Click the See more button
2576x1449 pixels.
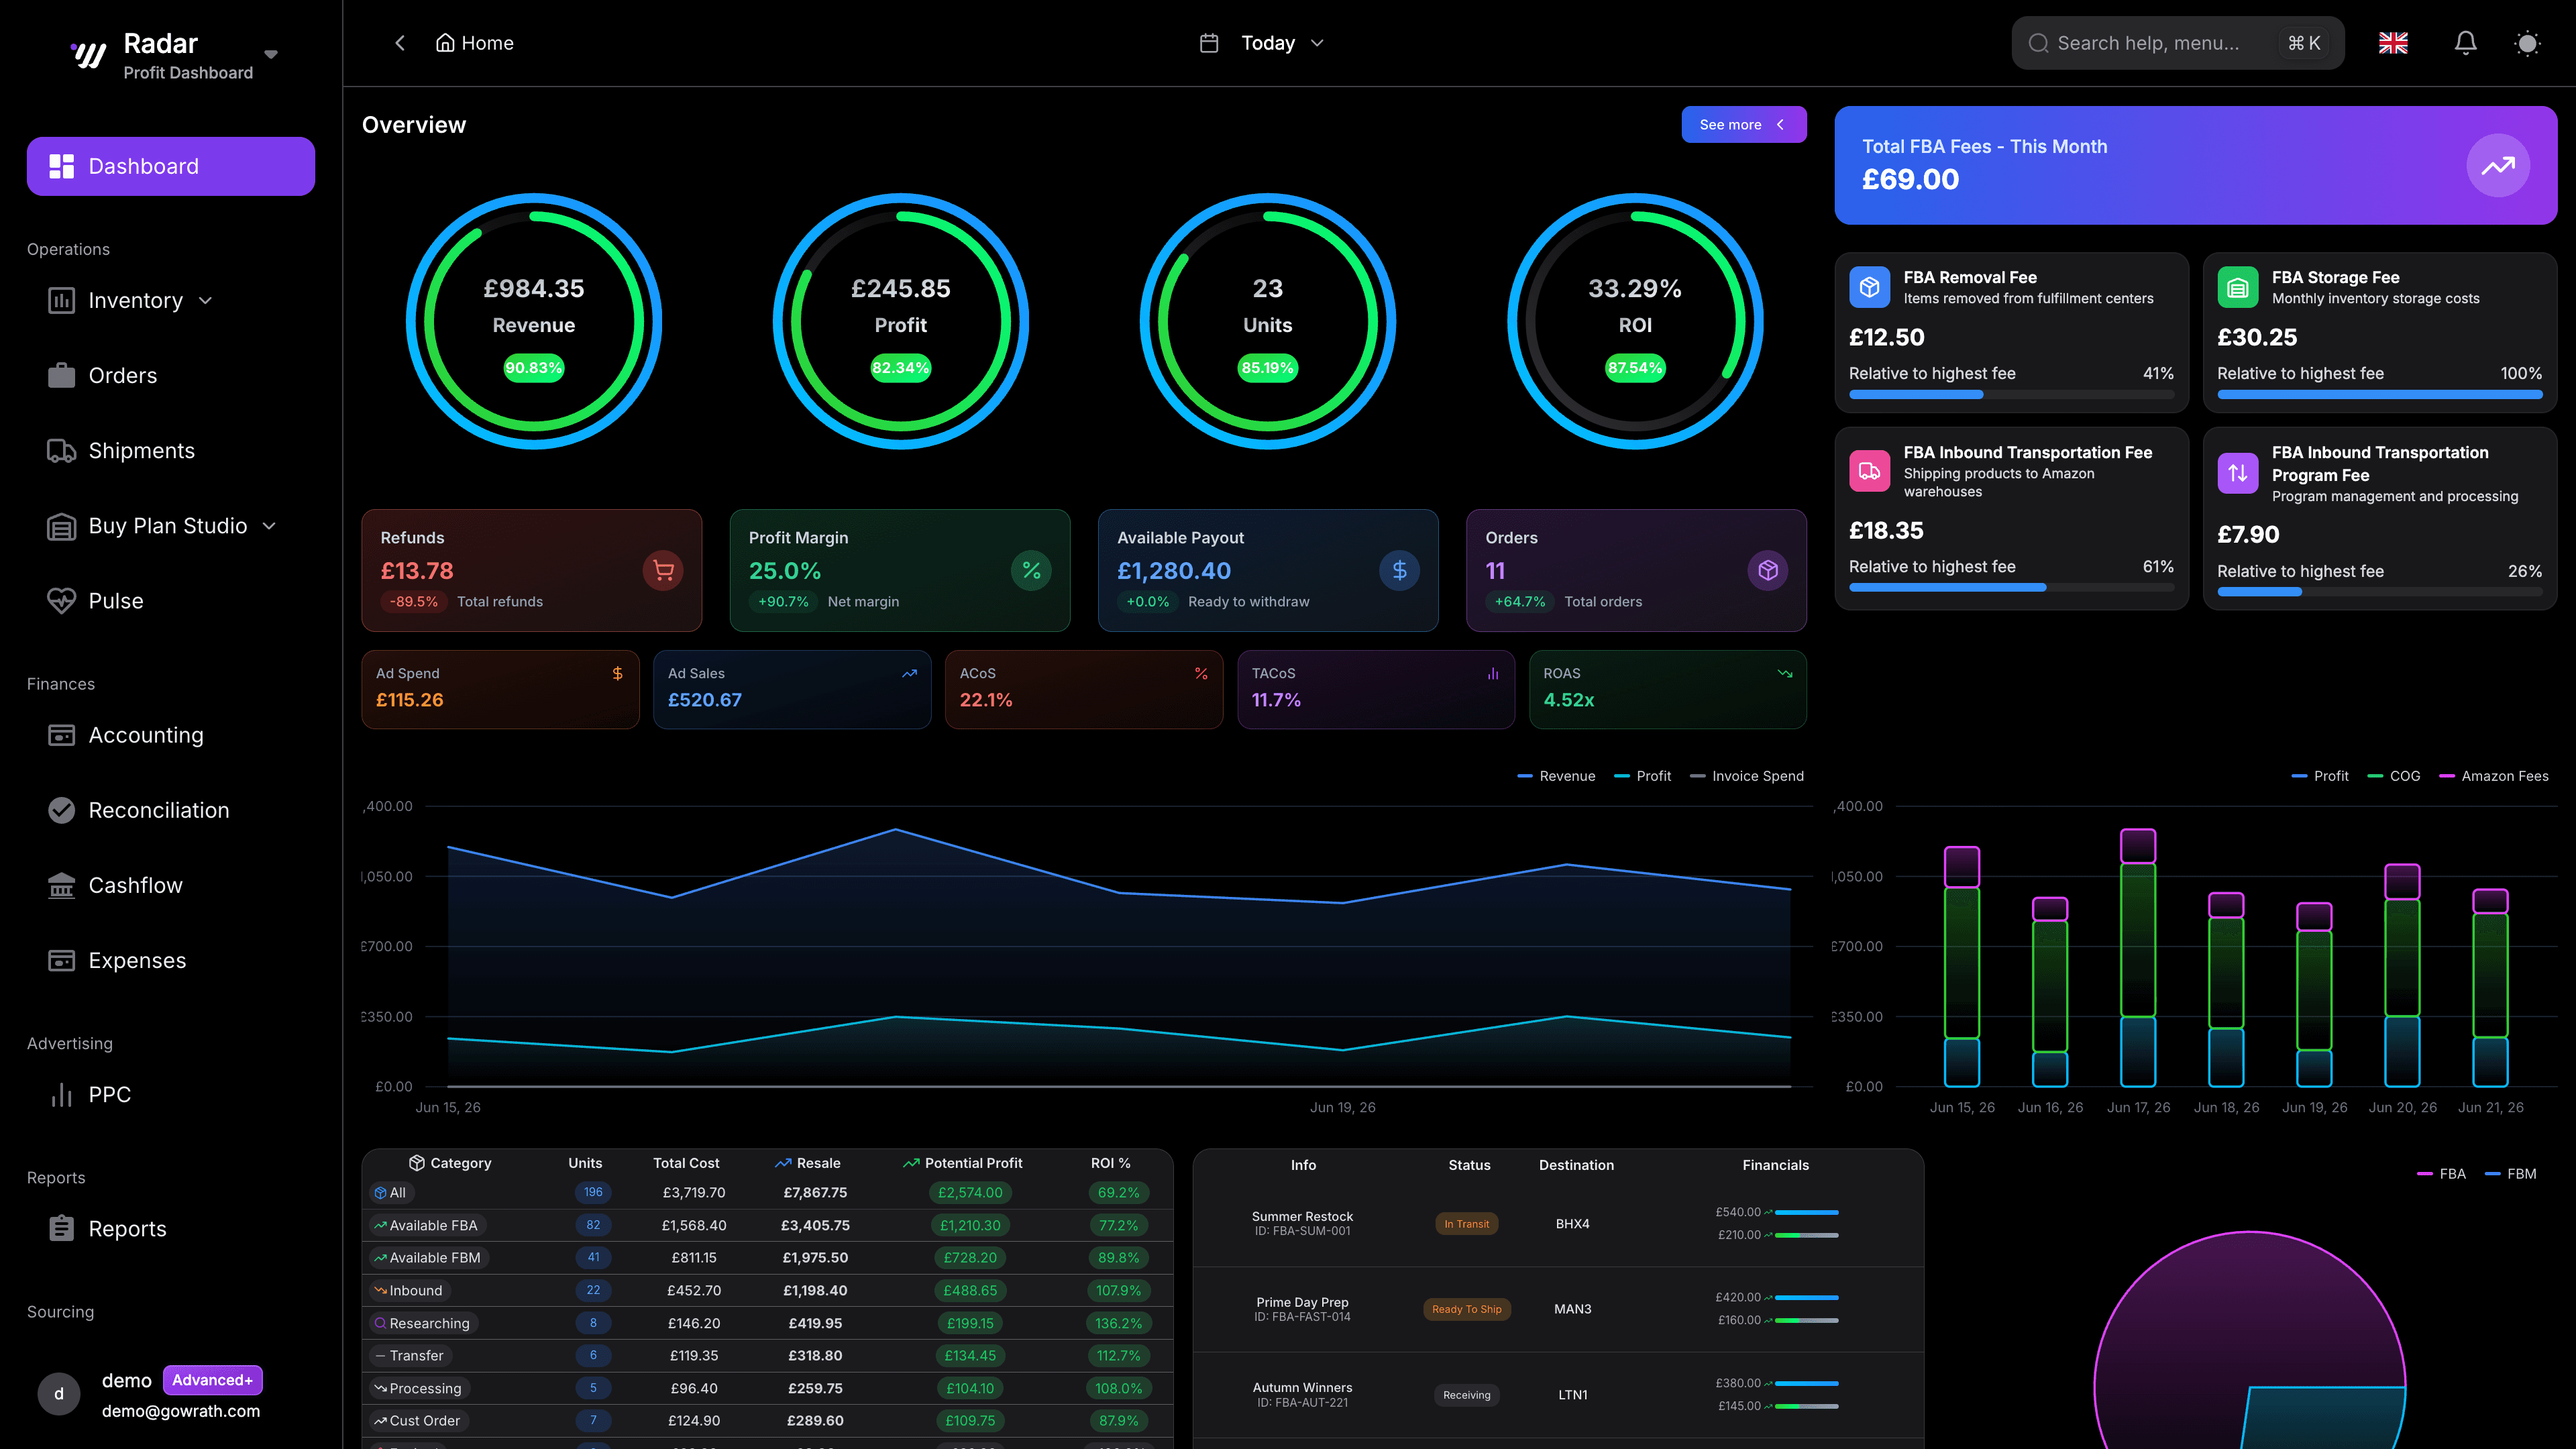click(1743, 125)
